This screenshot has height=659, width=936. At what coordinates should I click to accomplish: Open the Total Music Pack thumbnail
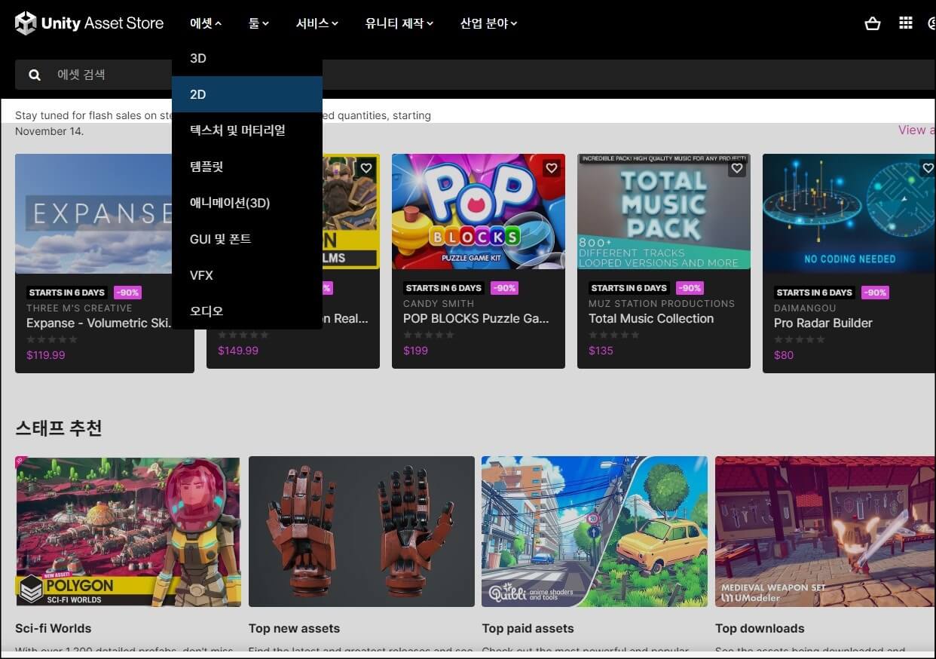(664, 212)
